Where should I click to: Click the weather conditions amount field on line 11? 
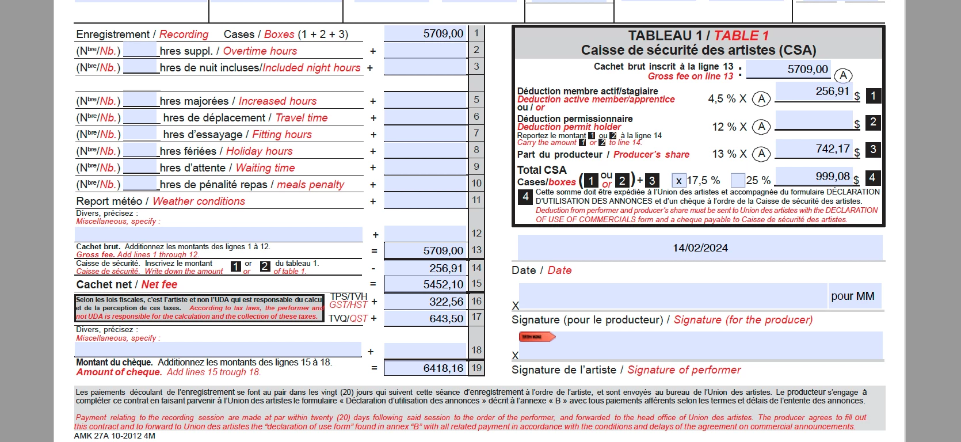pos(425,200)
